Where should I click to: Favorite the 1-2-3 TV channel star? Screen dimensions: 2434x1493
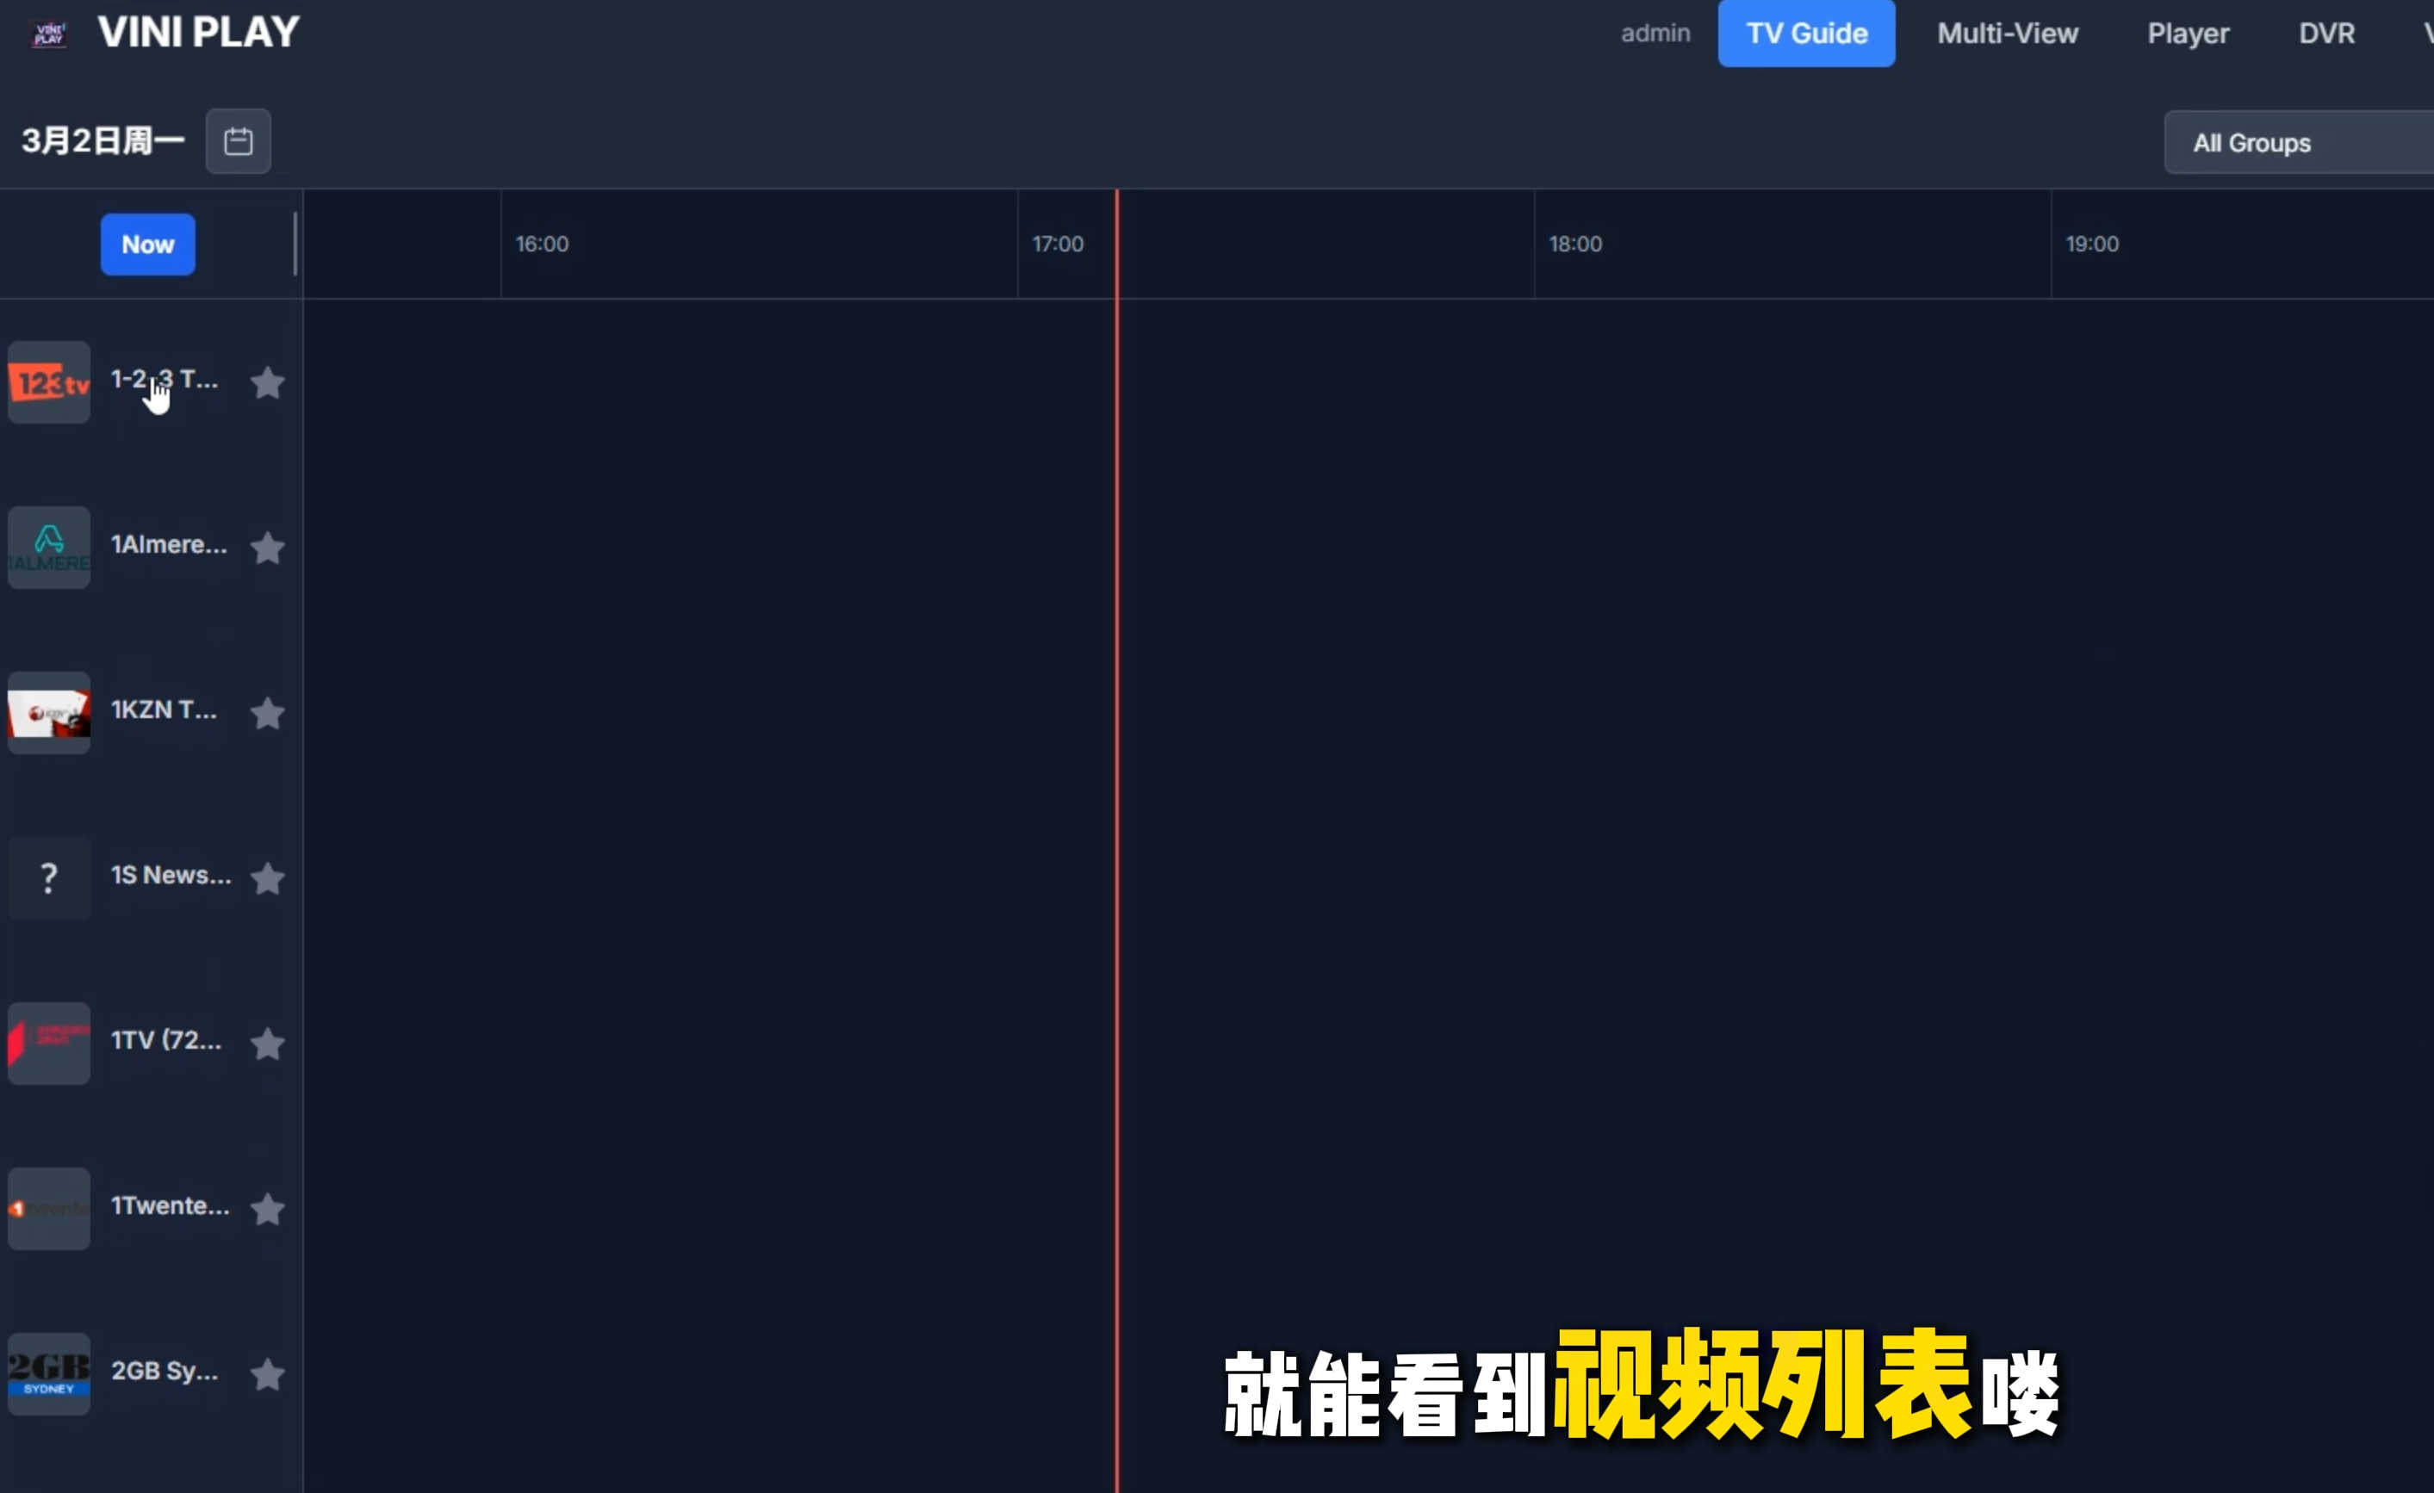(x=268, y=382)
